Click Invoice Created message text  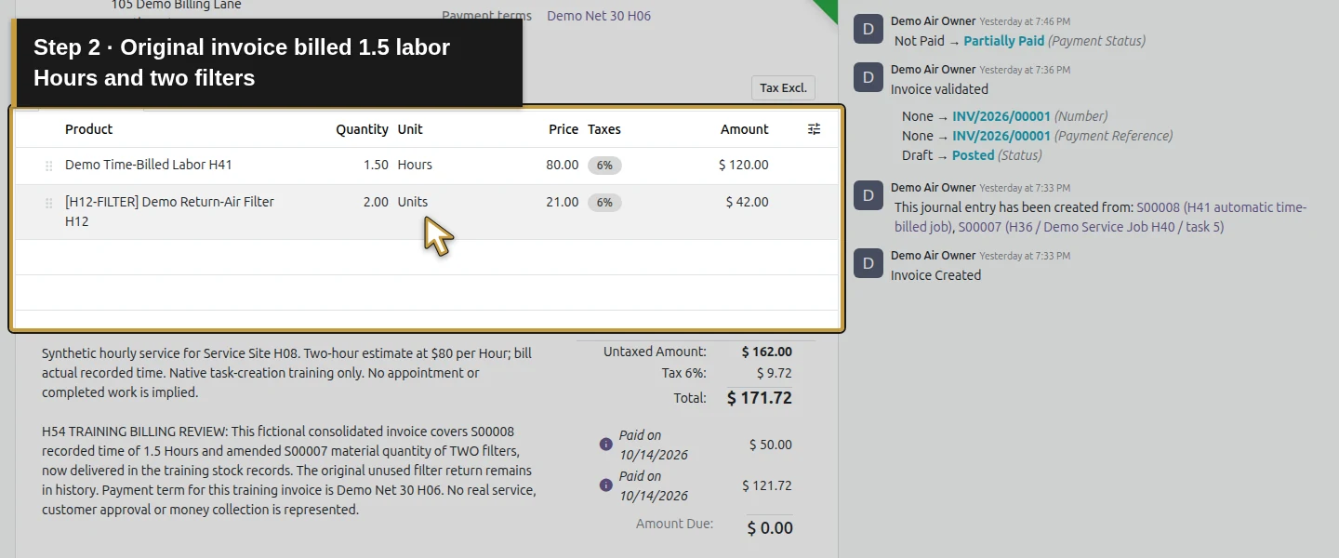click(935, 275)
